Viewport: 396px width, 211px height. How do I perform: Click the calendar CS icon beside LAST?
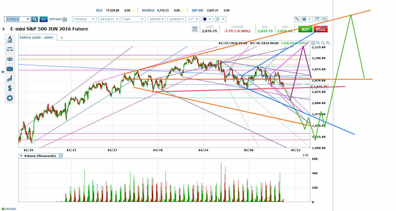pyautogui.click(x=194, y=29)
